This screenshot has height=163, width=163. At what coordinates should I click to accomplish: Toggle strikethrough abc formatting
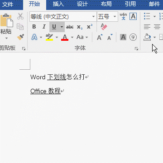(x=70, y=27)
